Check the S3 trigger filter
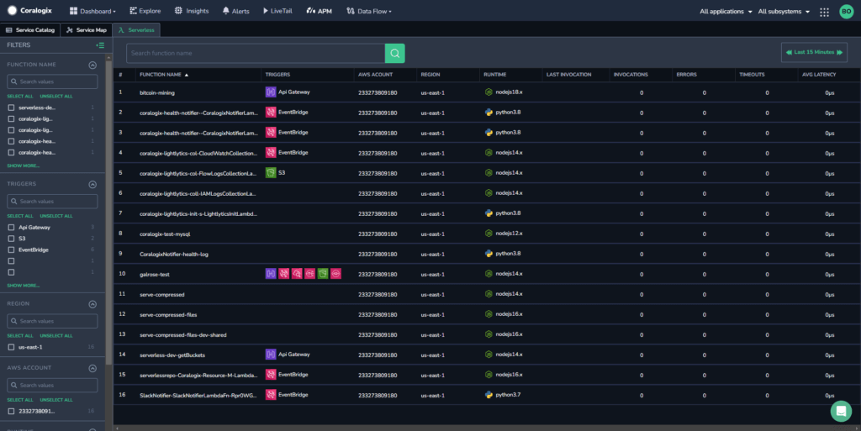Image resolution: width=861 pixels, height=431 pixels. [11, 239]
